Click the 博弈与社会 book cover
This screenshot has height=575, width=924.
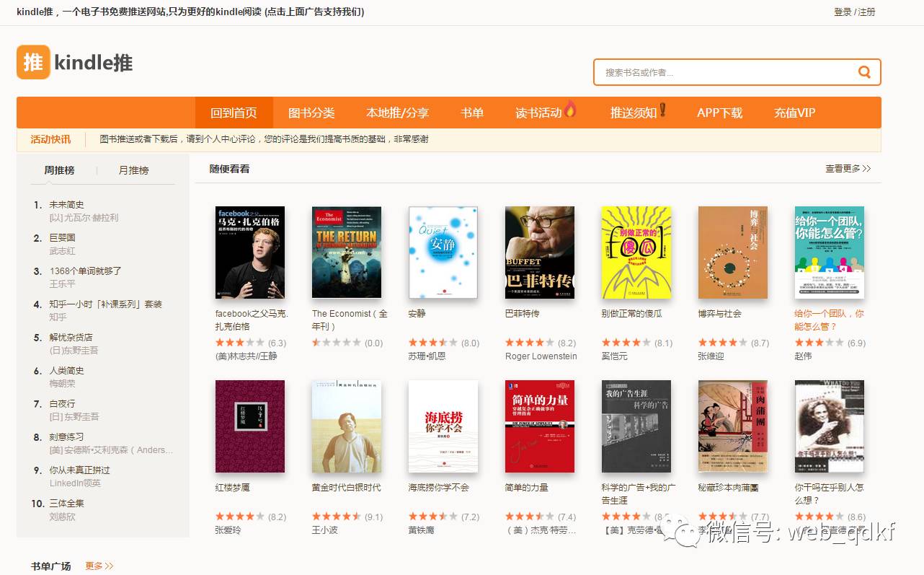pyautogui.click(x=733, y=253)
